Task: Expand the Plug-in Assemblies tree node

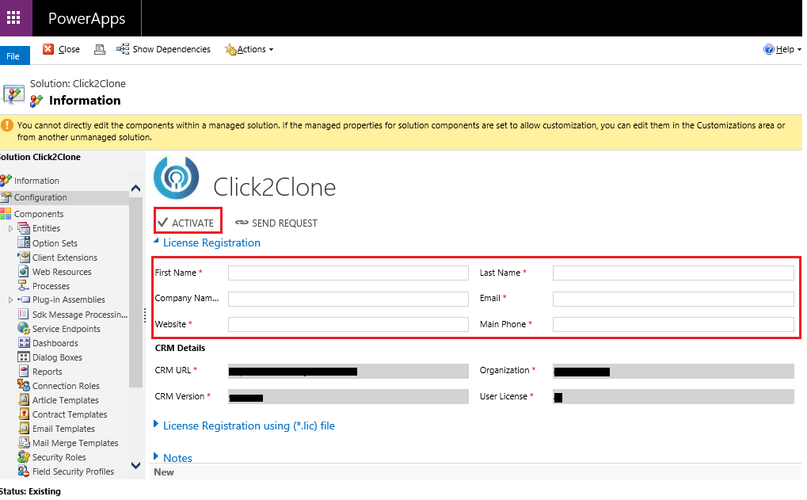Action: coord(10,300)
